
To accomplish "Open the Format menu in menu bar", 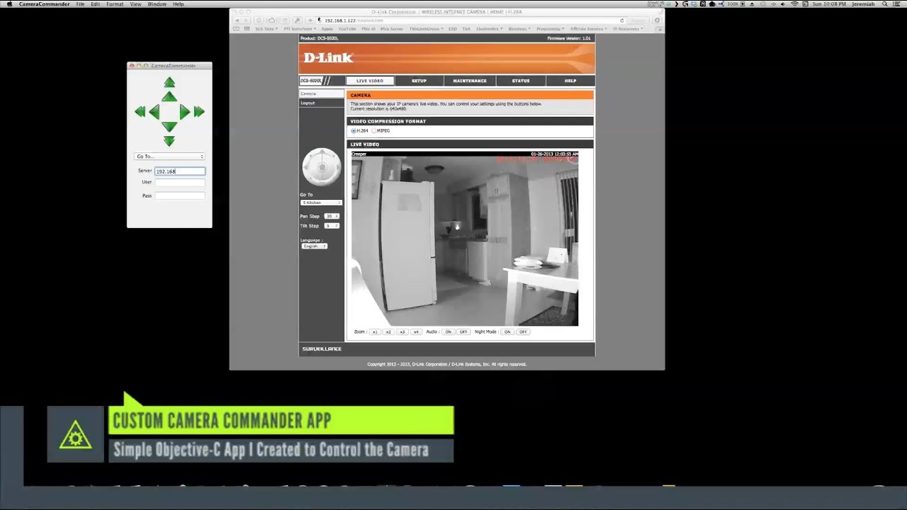I will coord(115,4).
